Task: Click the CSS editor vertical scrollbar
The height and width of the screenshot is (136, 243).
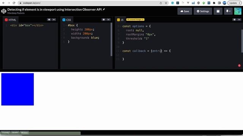Action: [x=111, y=39]
